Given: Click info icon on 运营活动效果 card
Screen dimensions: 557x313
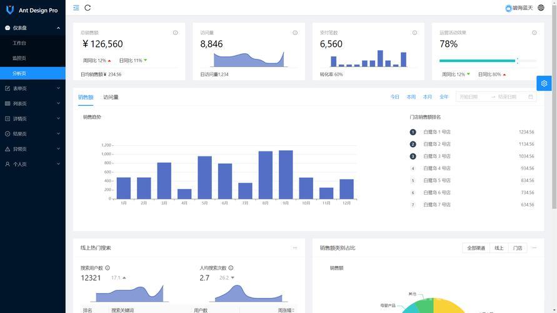Looking at the screenshot, I should 534,33.
